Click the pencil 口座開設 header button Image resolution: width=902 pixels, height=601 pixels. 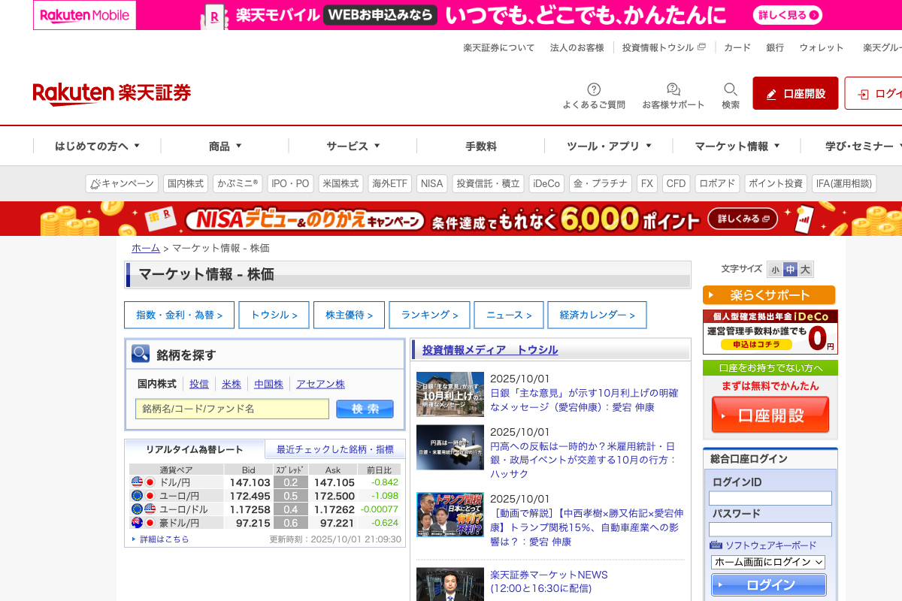[795, 94]
